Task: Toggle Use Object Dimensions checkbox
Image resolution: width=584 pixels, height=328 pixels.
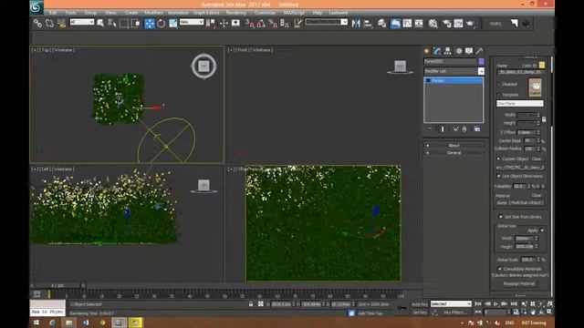Action: pos(499,176)
